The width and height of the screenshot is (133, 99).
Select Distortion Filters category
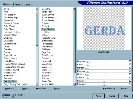coord(11,44)
